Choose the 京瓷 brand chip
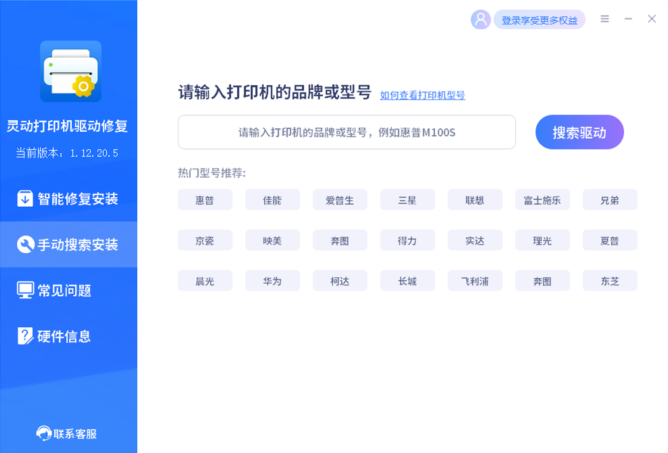This screenshot has height=453, width=668. [205, 240]
